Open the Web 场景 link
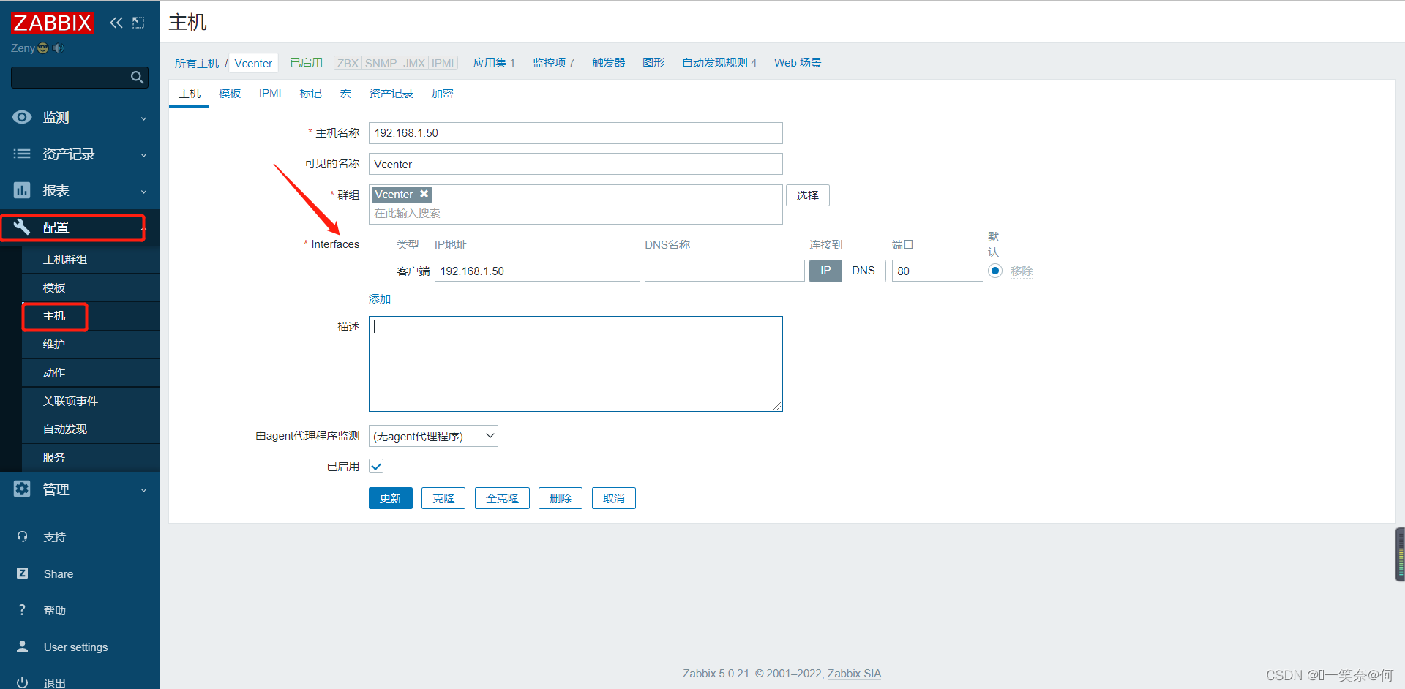 798,63
